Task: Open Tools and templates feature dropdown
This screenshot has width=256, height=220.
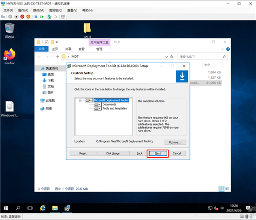Action: pyautogui.click(x=97, y=108)
